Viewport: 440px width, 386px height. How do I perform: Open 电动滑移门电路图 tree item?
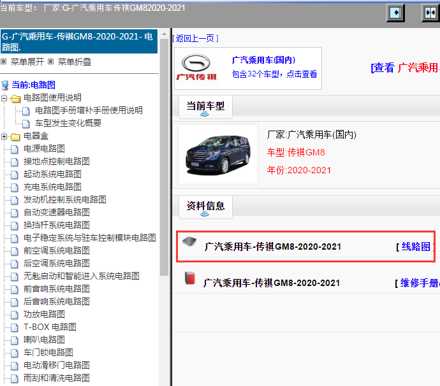point(56,365)
